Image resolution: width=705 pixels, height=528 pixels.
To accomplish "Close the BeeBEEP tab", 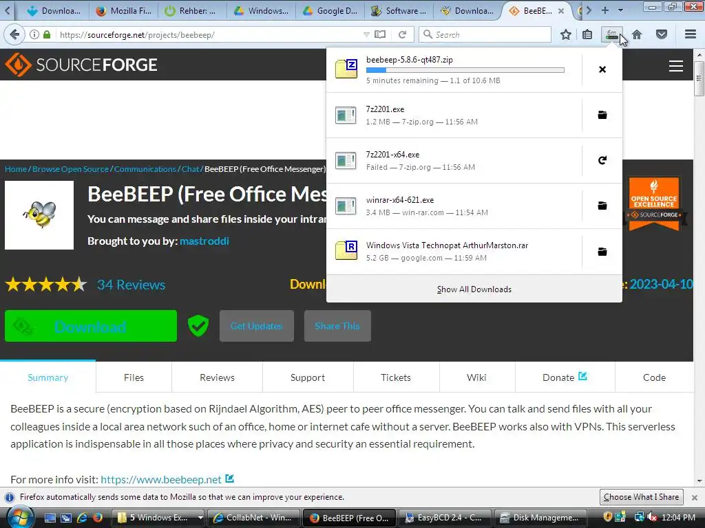I will pyautogui.click(x=560, y=11).
